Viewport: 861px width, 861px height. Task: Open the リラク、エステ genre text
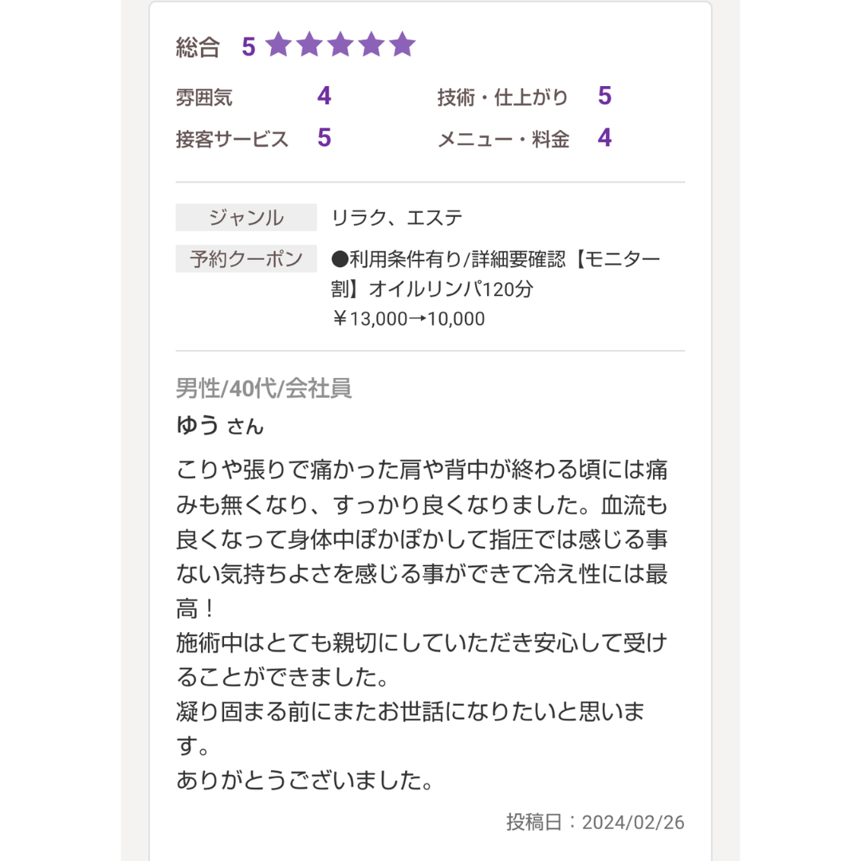click(x=397, y=218)
